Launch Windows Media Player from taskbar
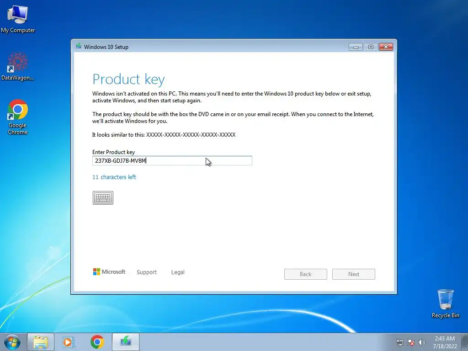The height and width of the screenshot is (351, 468). (x=69, y=342)
